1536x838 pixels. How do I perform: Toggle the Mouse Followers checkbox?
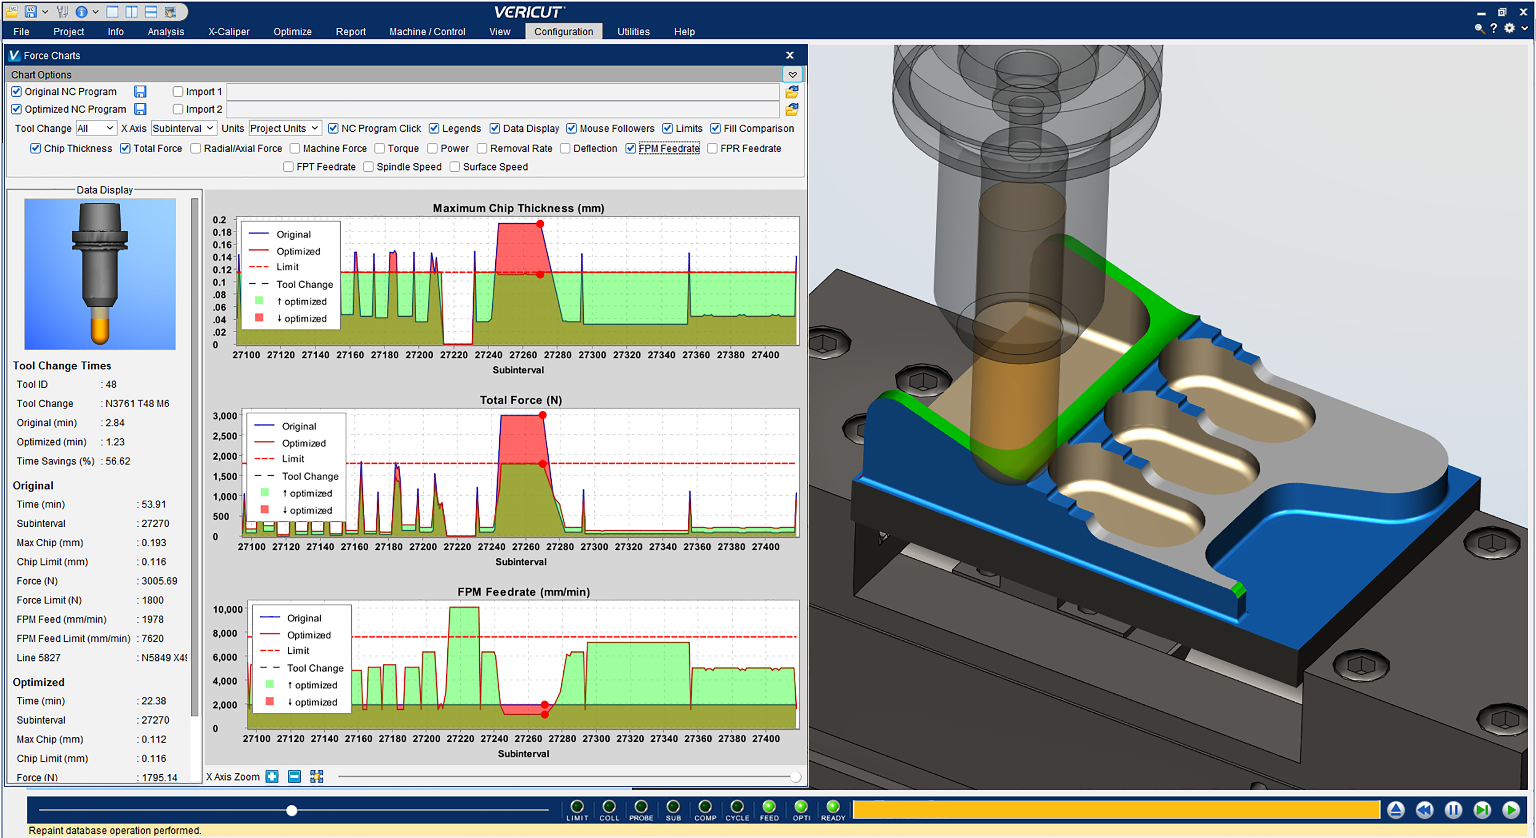(571, 128)
